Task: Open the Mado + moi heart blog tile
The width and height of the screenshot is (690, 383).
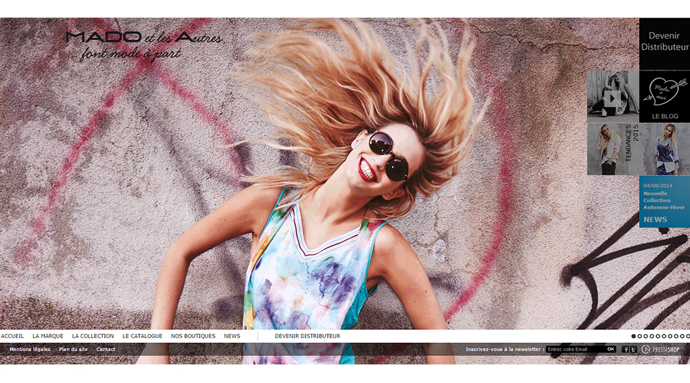Action: click(x=664, y=97)
